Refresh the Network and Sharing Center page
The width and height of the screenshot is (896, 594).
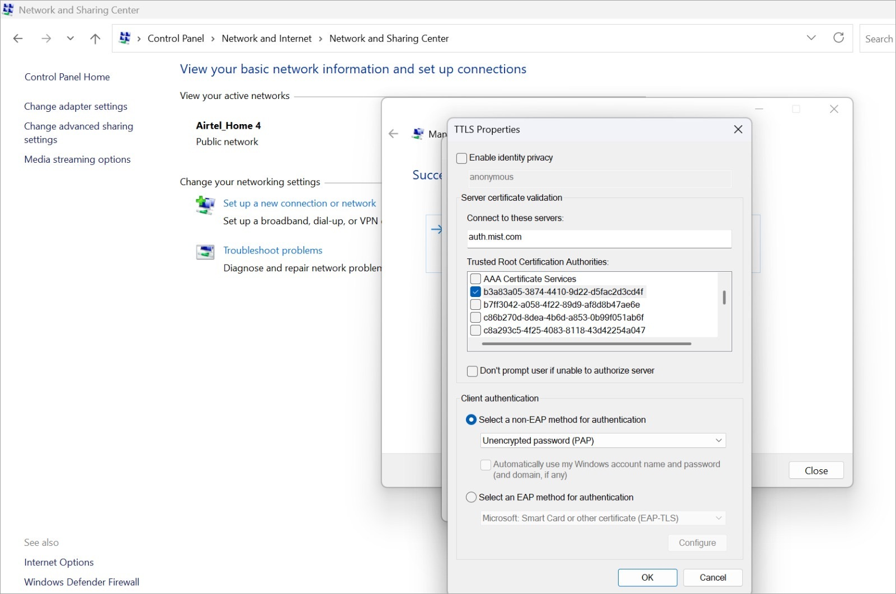point(838,38)
